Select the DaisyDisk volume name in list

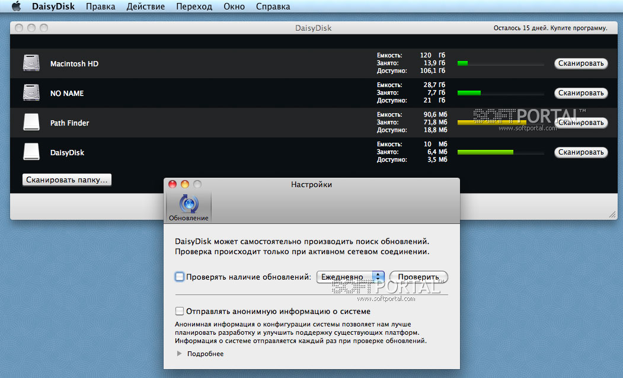(x=67, y=152)
